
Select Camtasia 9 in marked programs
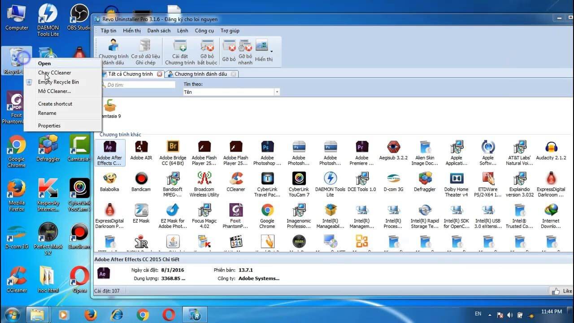[x=110, y=109]
